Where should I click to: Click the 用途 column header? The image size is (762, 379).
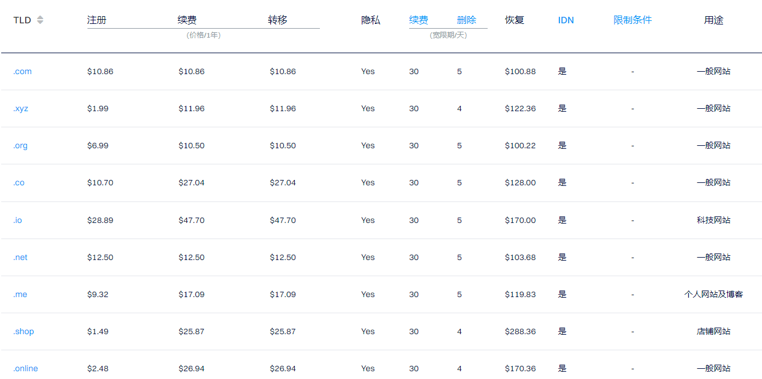(713, 20)
